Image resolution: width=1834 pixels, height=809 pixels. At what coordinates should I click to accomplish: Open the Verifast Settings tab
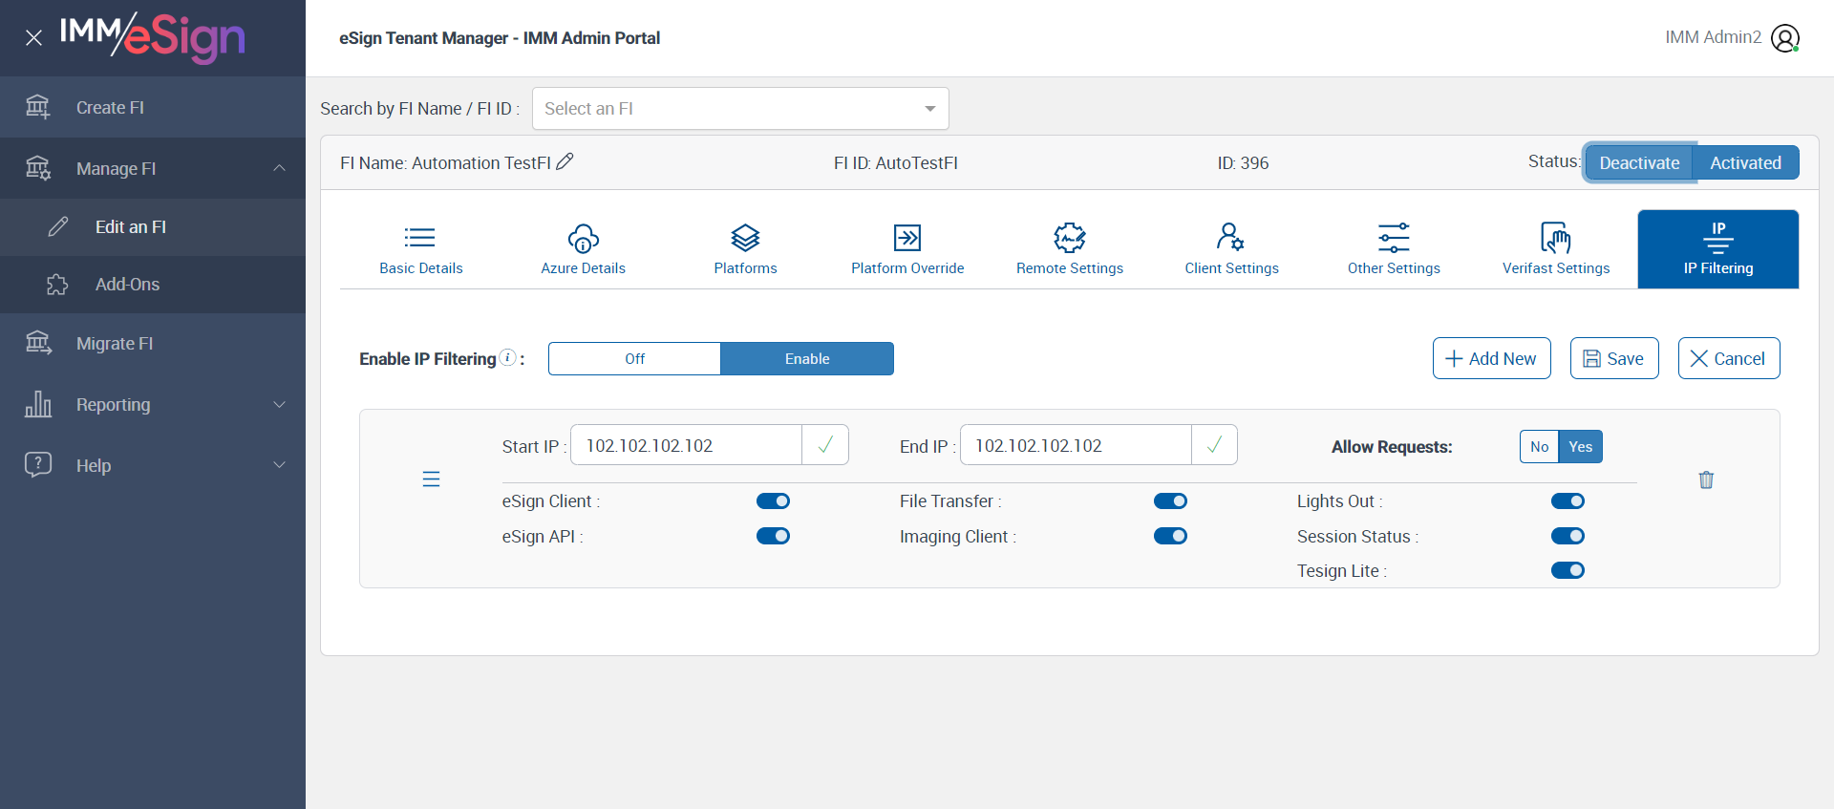point(1555,249)
